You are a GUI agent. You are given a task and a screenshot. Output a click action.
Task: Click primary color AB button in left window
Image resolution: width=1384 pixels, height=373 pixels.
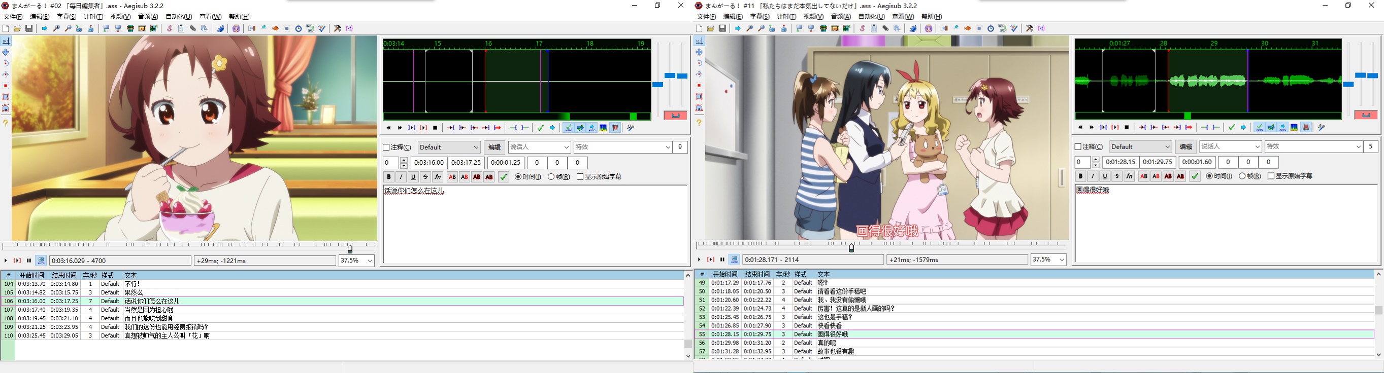tap(452, 177)
